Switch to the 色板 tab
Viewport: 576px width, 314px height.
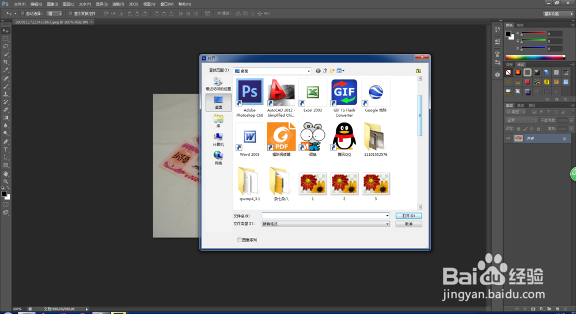(520, 25)
